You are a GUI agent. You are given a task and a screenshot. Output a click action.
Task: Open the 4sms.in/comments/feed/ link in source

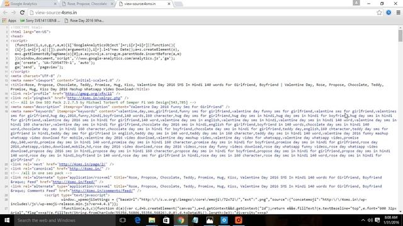point(102,191)
